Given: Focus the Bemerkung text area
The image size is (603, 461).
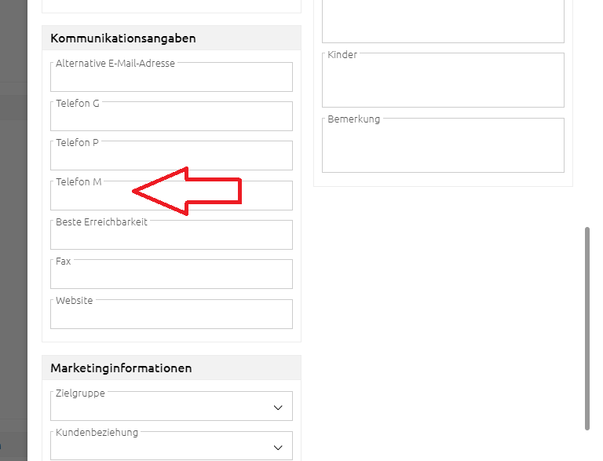Looking at the screenshot, I should click(443, 148).
